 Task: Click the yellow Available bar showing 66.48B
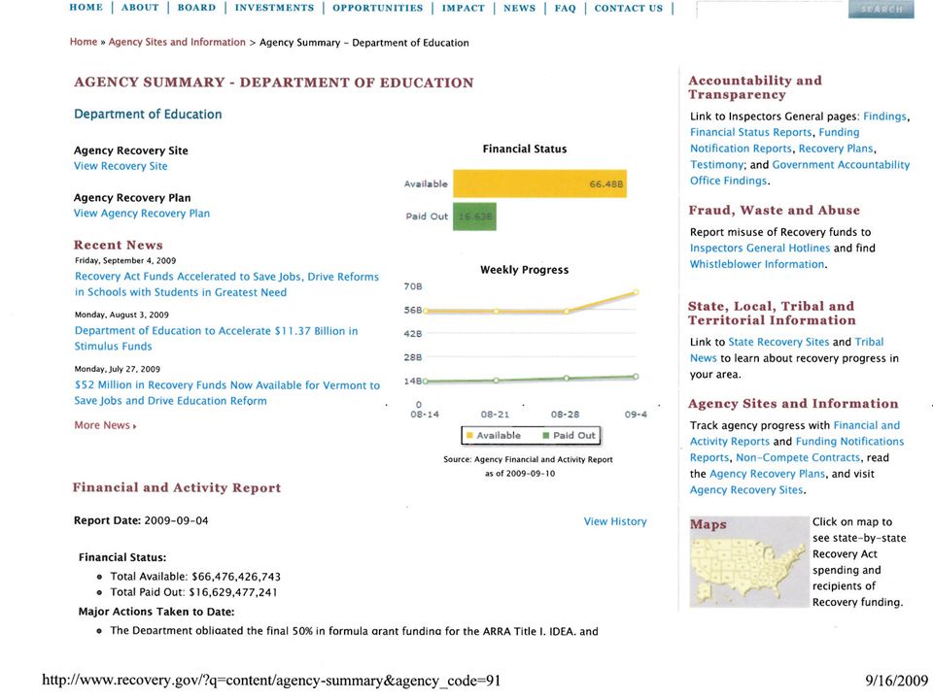pos(539,183)
